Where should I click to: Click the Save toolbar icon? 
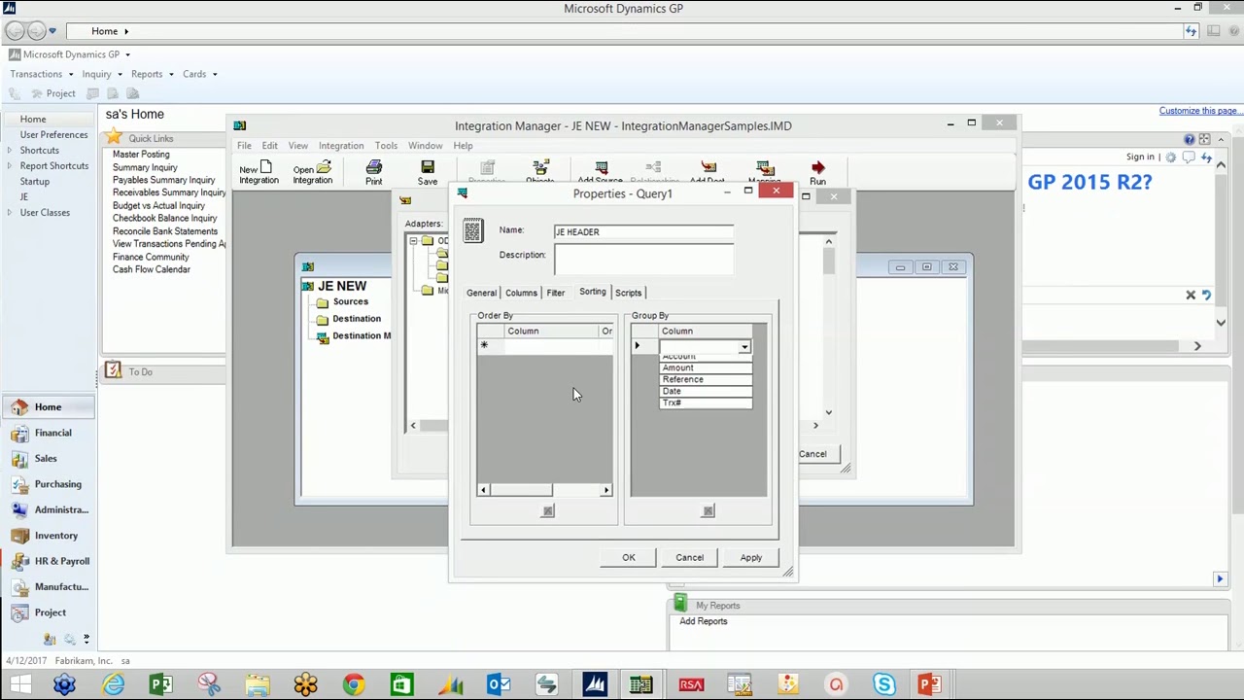click(x=428, y=173)
